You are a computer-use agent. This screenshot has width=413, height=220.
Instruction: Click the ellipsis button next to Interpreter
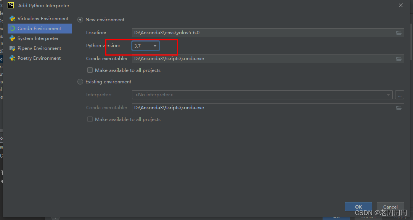(x=400, y=95)
